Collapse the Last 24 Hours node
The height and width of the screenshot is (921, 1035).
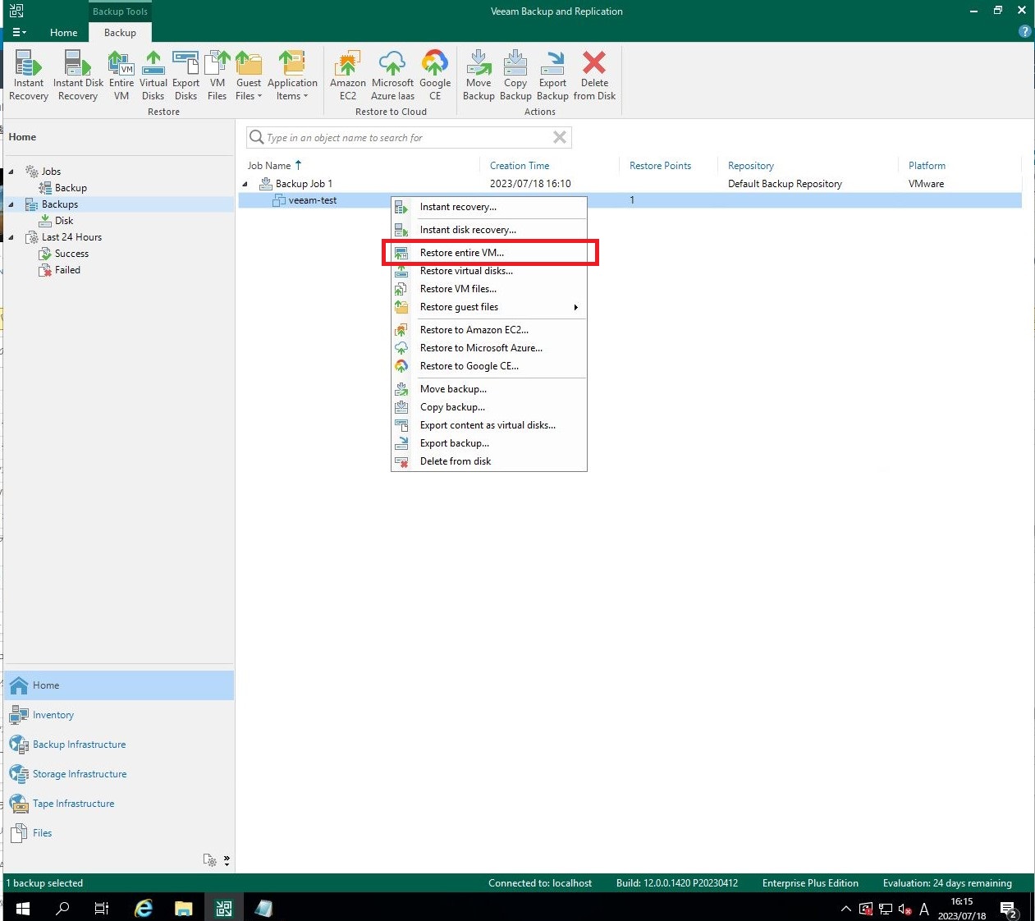[11, 237]
